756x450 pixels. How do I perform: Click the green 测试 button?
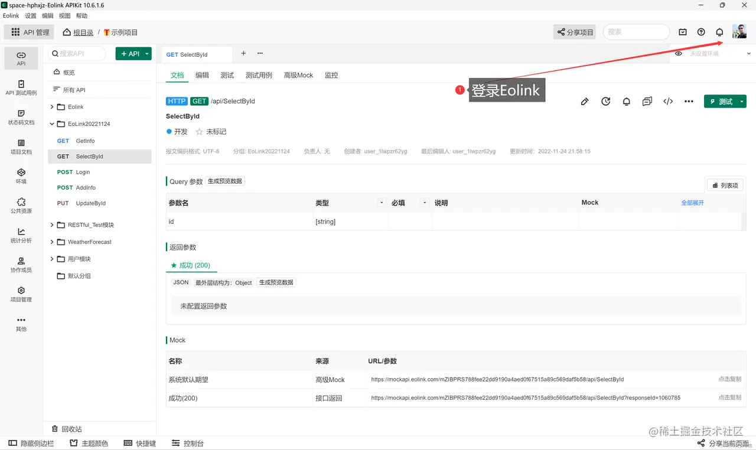721,102
